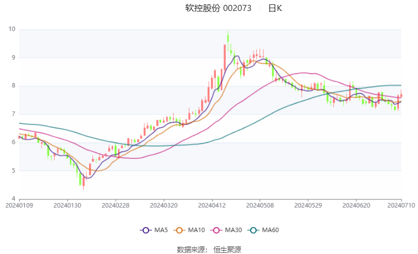Click the y-axis value 4

tap(14, 199)
